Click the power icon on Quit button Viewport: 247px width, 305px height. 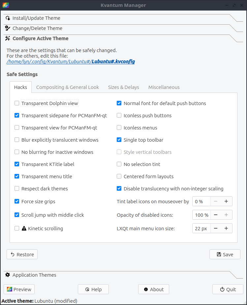[223, 290]
